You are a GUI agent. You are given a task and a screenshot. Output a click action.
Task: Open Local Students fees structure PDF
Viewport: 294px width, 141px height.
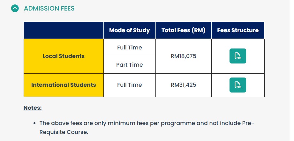pos(237,56)
